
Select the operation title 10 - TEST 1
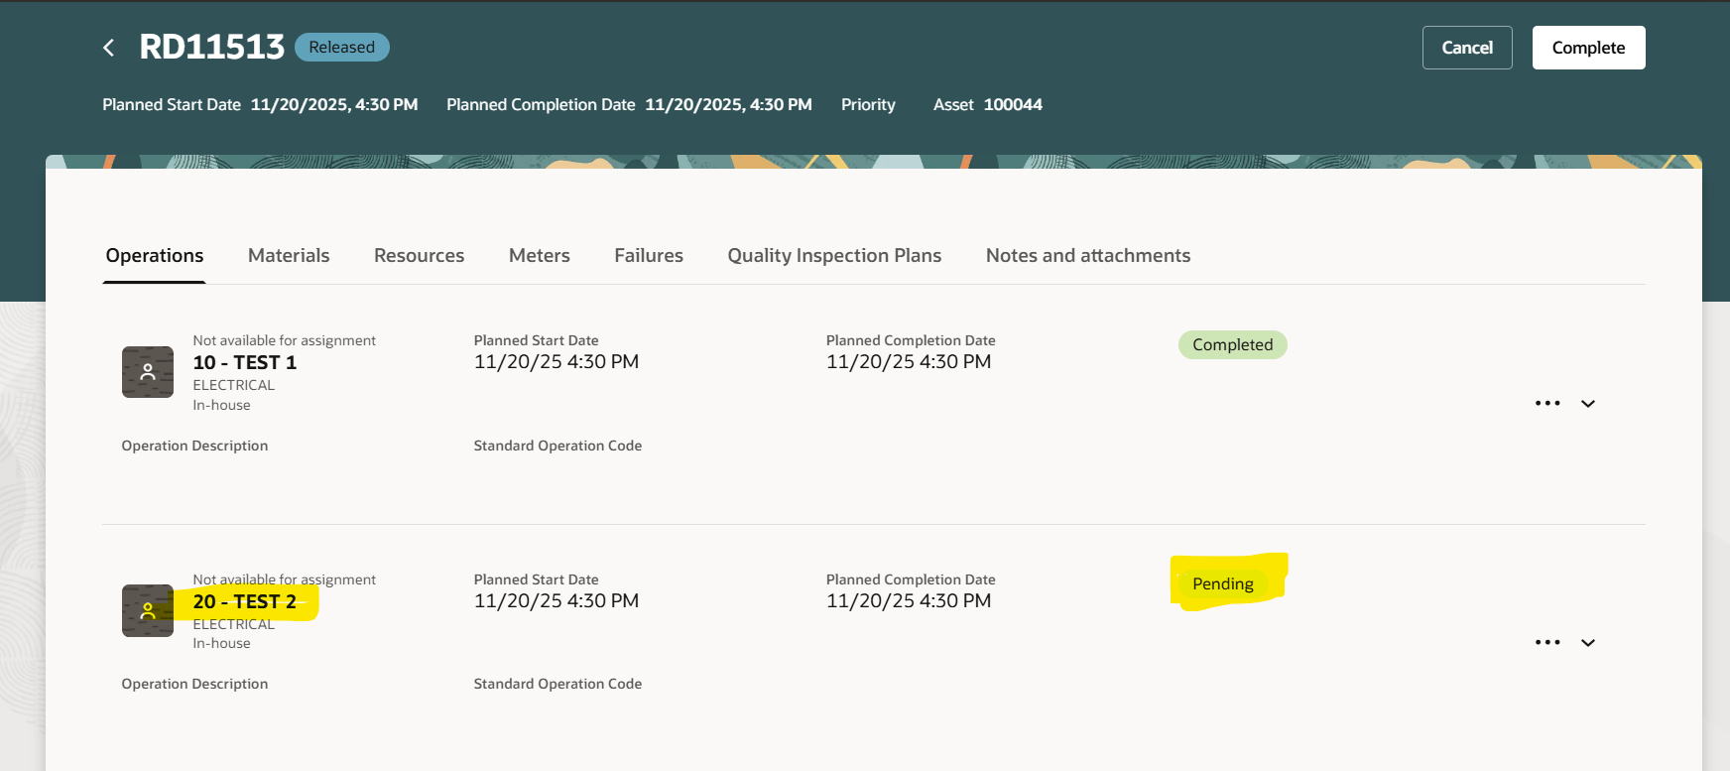pyautogui.click(x=245, y=363)
